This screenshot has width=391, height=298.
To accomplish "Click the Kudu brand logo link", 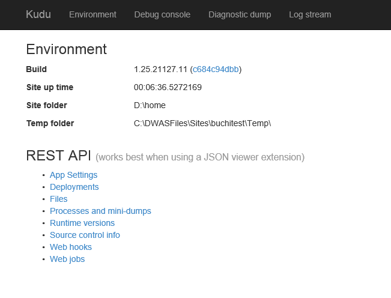I will click(x=38, y=14).
